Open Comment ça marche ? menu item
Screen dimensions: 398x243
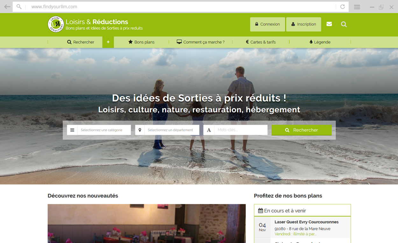pyautogui.click(x=201, y=42)
